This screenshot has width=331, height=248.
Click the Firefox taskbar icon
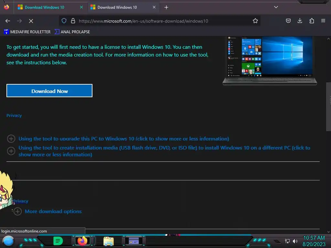[x=82, y=241]
